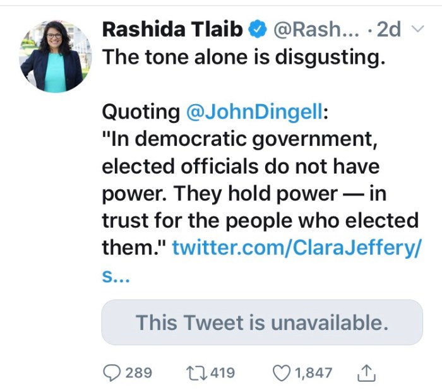Click the Rashida Tlaib display name
This screenshot has width=442, height=390.
point(172,28)
